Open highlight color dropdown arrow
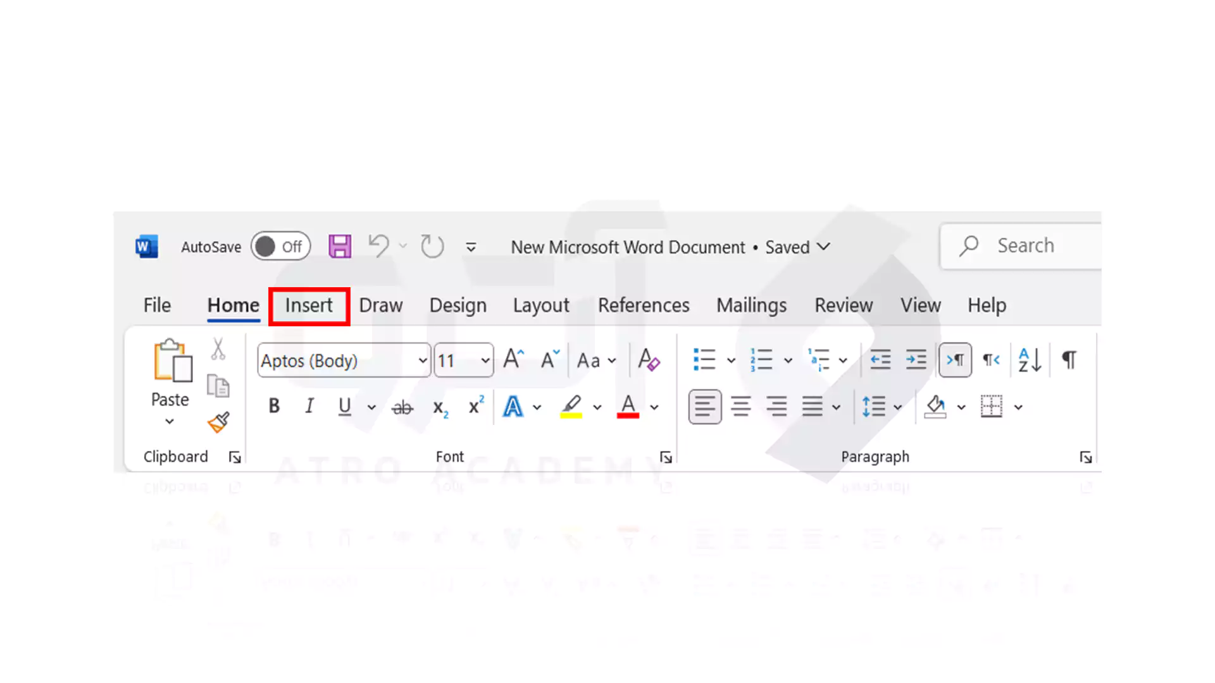1215x683 pixels. pyautogui.click(x=597, y=407)
